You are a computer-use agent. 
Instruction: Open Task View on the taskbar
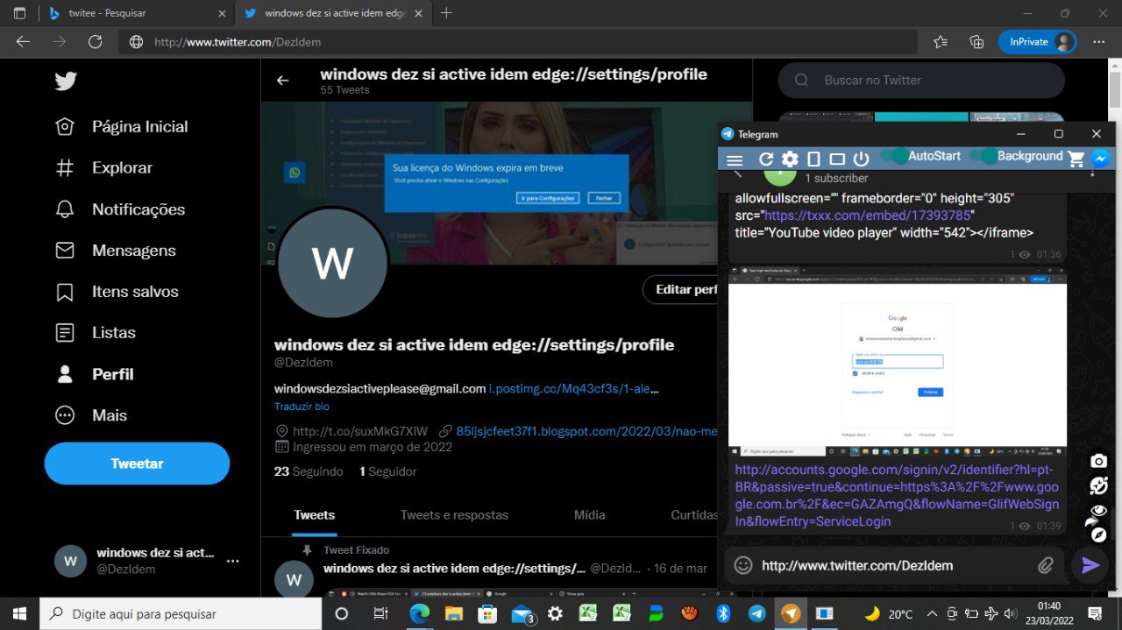tap(380, 613)
